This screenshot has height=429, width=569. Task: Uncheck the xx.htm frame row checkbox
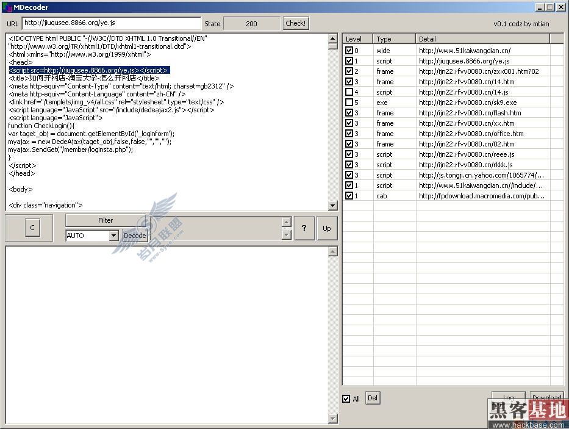[349, 123]
